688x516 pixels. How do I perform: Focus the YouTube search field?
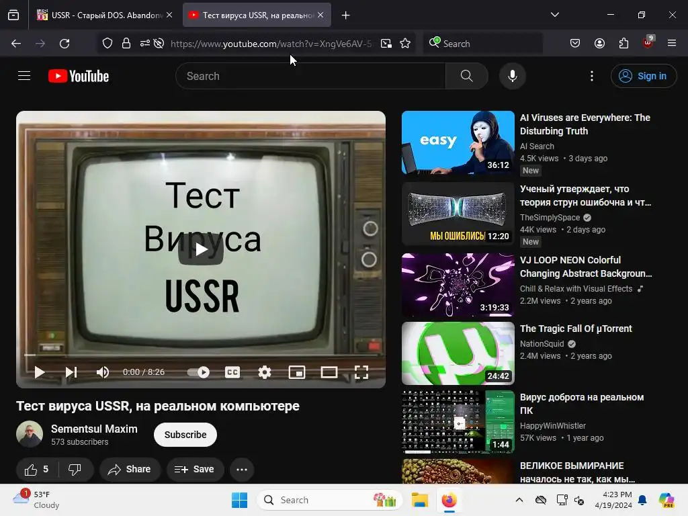point(310,76)
